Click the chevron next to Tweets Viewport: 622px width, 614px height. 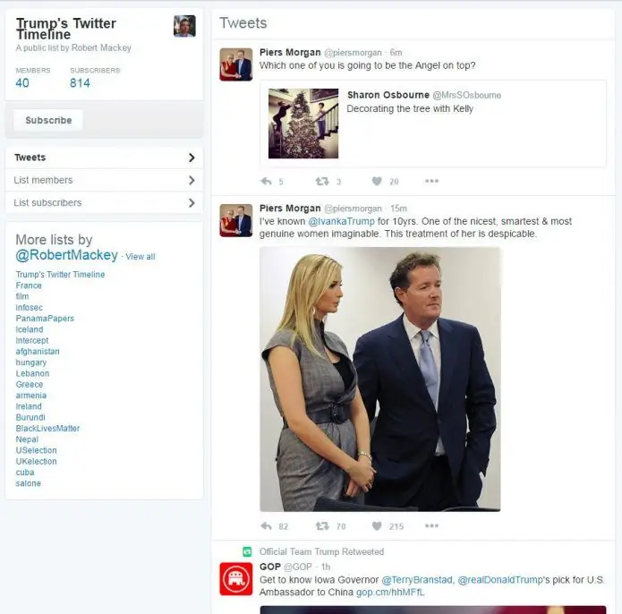click(x=192, y=158)
